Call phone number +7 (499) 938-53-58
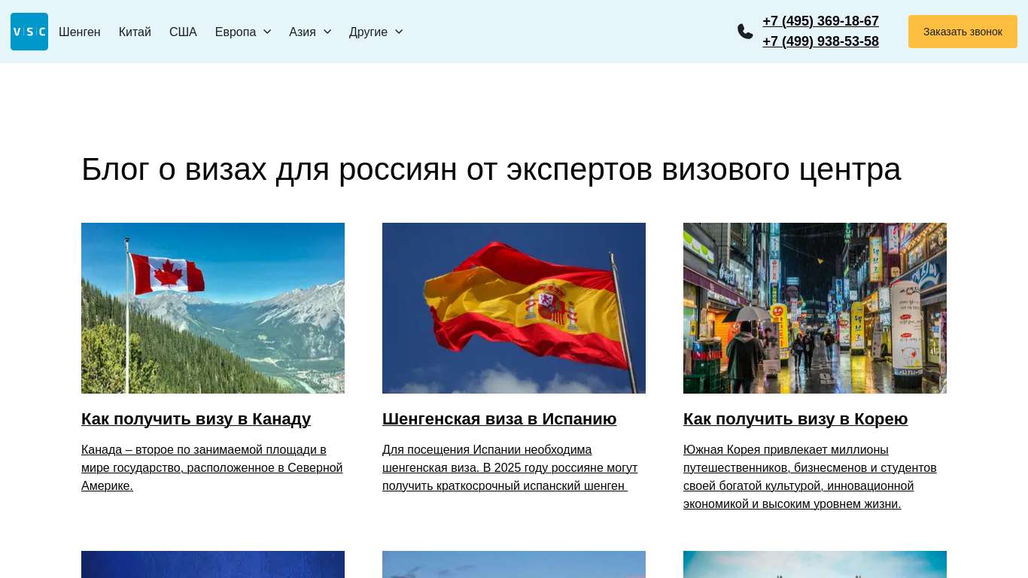Viewport: 1028px width, 578px height. pyautogui.click(x=820, y=41)
